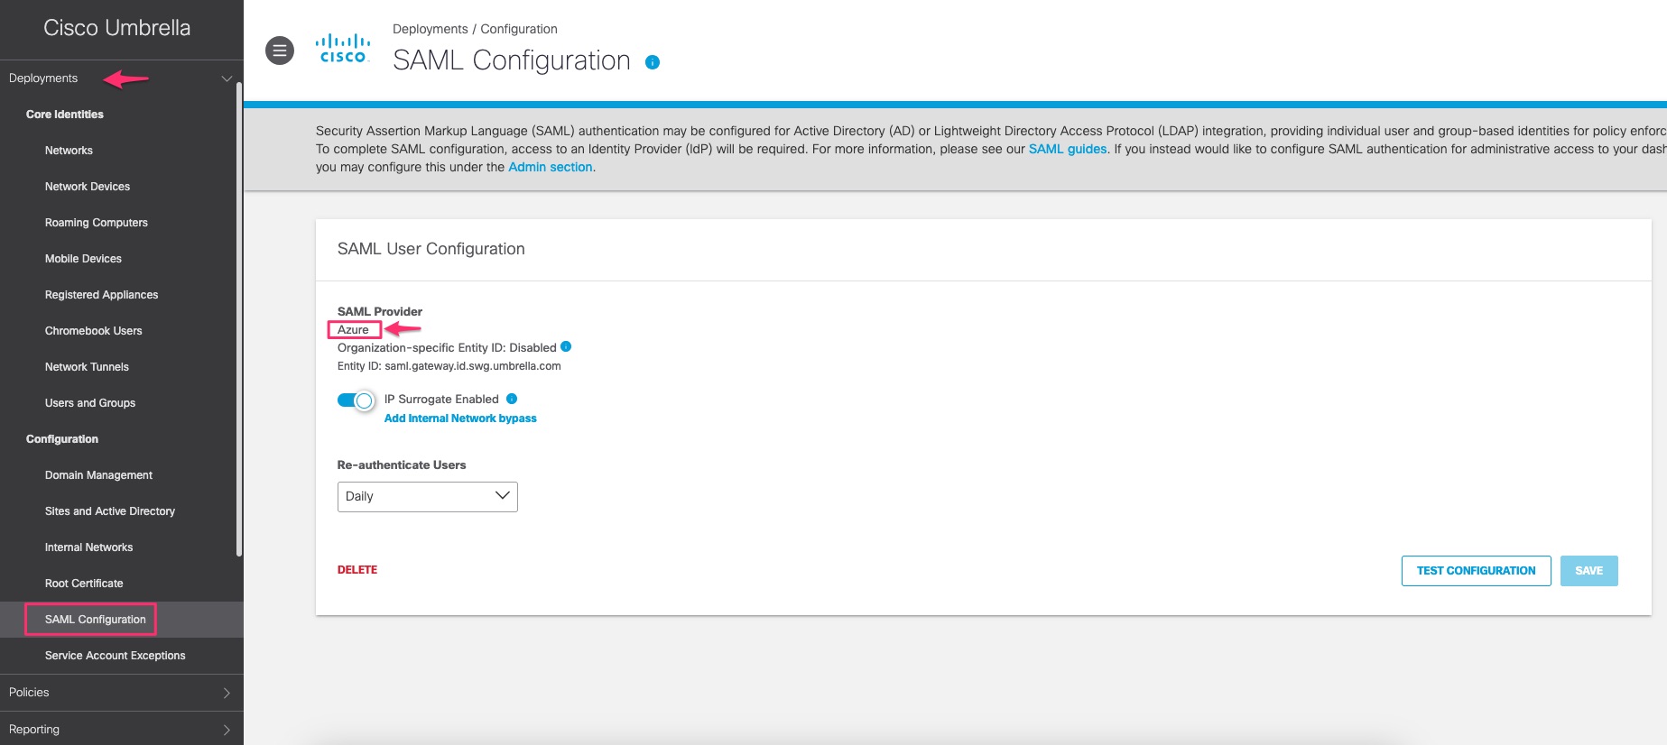Screen dimensions: 1667x745
Task: Click the SAML User Configuration heading
Action: 431,249
